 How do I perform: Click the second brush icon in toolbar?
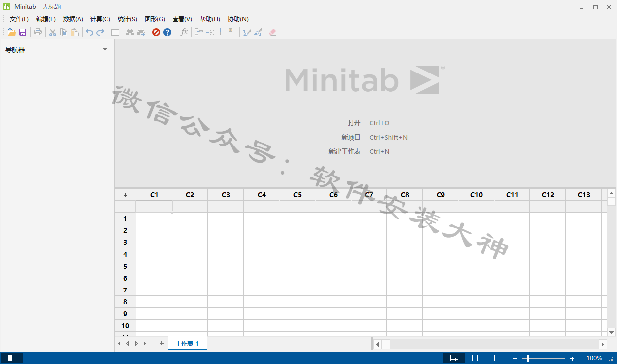pyautogui.click(x=258, y=32)
